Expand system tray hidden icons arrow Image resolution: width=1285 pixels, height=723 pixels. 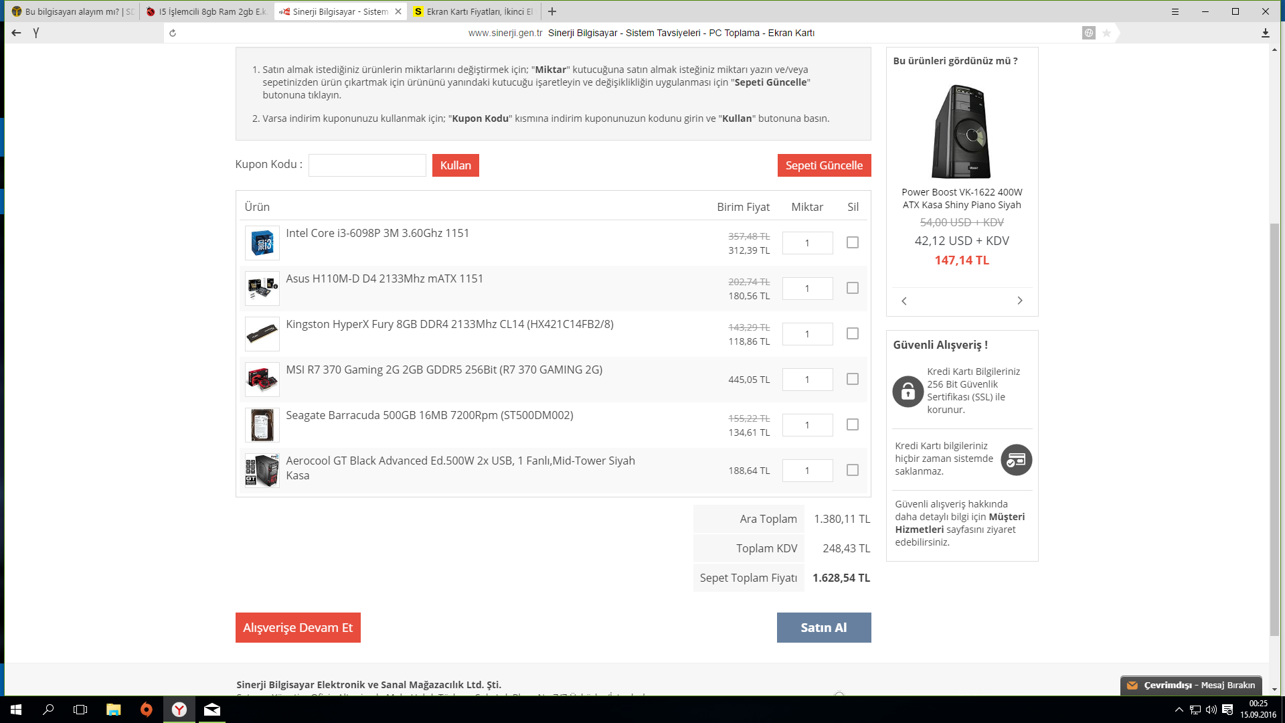tap(1179, 710)
